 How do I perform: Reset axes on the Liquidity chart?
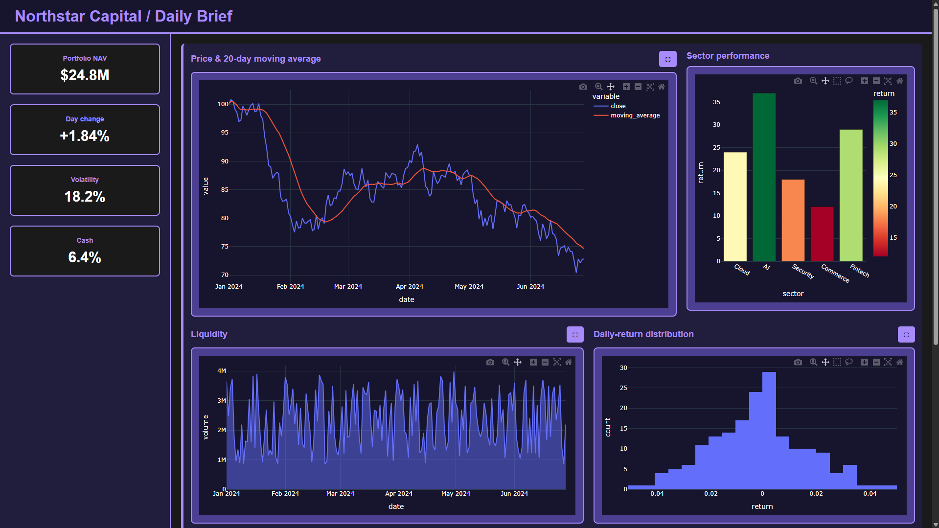click(x=569, y=362)
